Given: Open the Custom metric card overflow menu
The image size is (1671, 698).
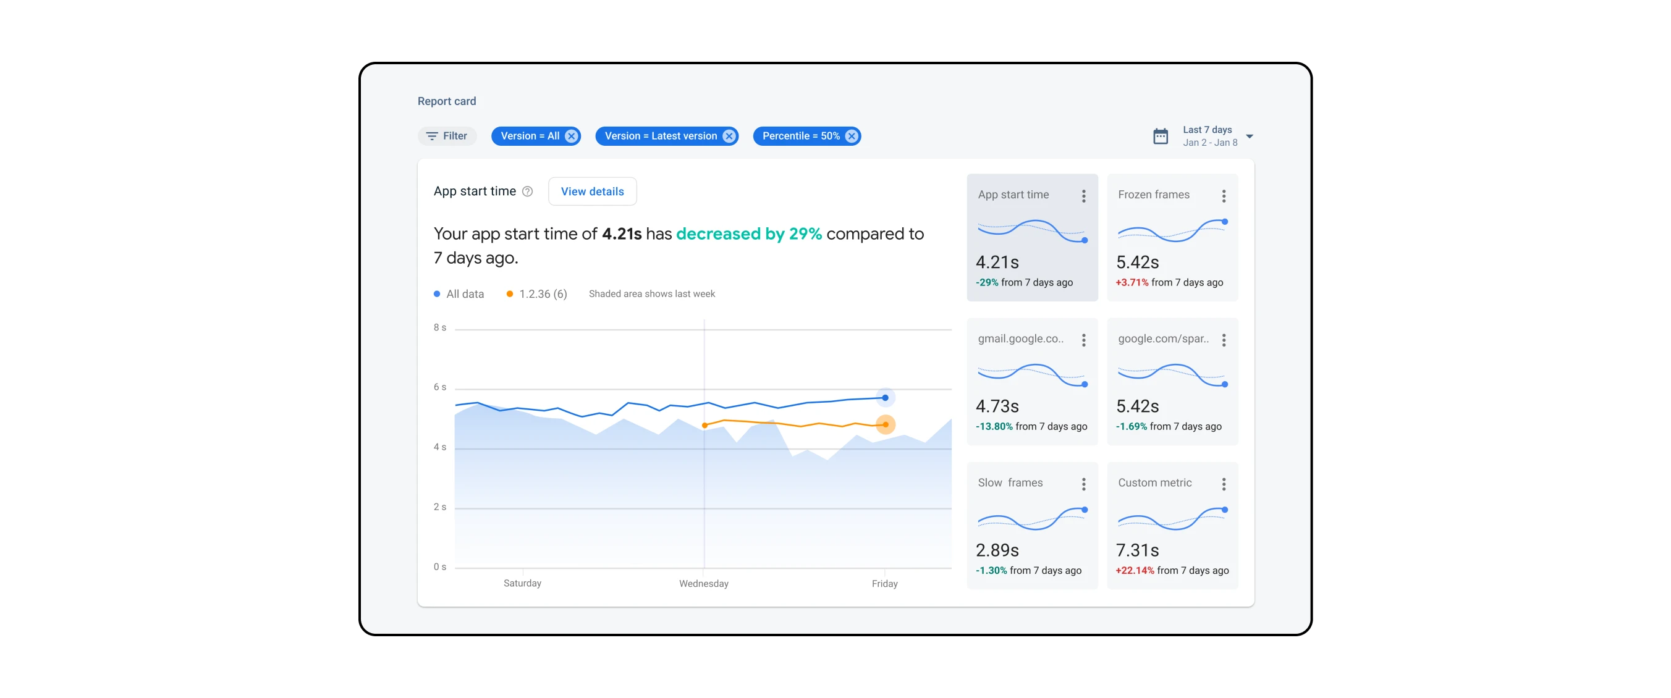Looking at the screenshot, I should [x=1224, y=484].
